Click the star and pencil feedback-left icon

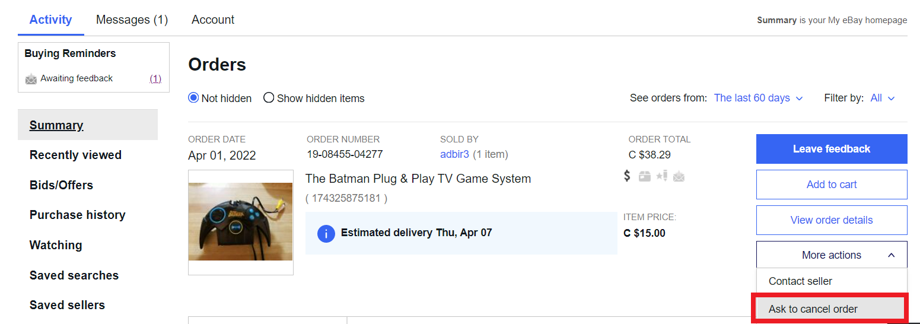[661, 176]
